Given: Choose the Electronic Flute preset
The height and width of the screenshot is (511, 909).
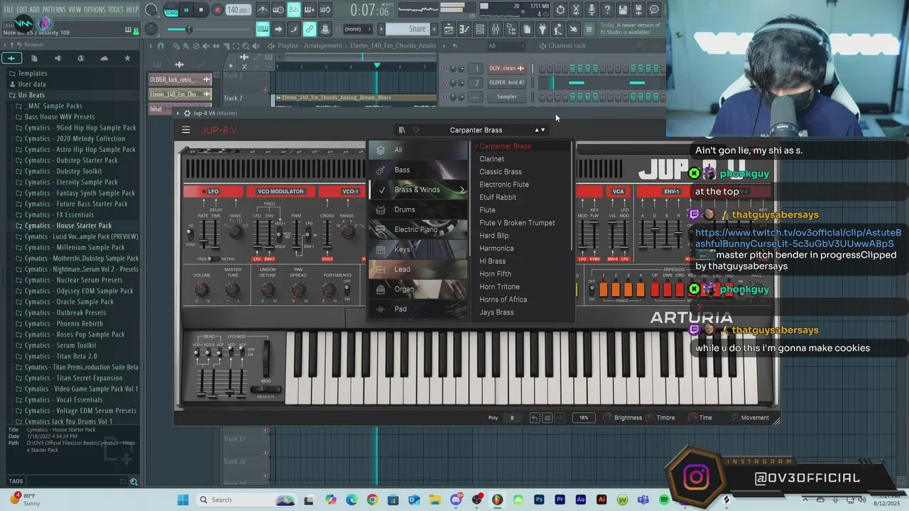Looking at the screenshot, I should [504, 185].
